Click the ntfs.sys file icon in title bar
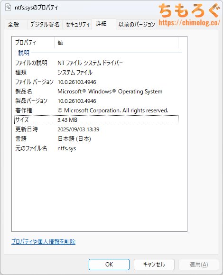This screenshot has height=275, width=223. tap(8, 7)
